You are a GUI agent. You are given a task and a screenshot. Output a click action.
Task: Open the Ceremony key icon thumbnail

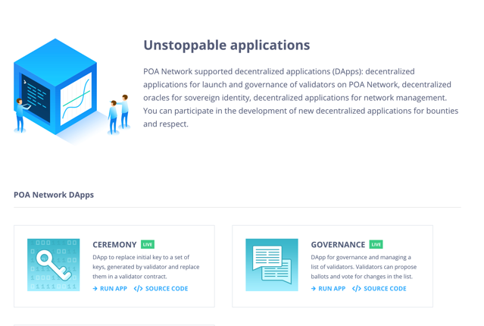(x=54, y=265)
